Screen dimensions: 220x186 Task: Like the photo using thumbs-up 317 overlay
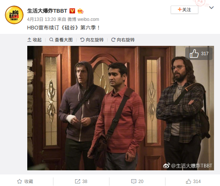tap(199, 54)
